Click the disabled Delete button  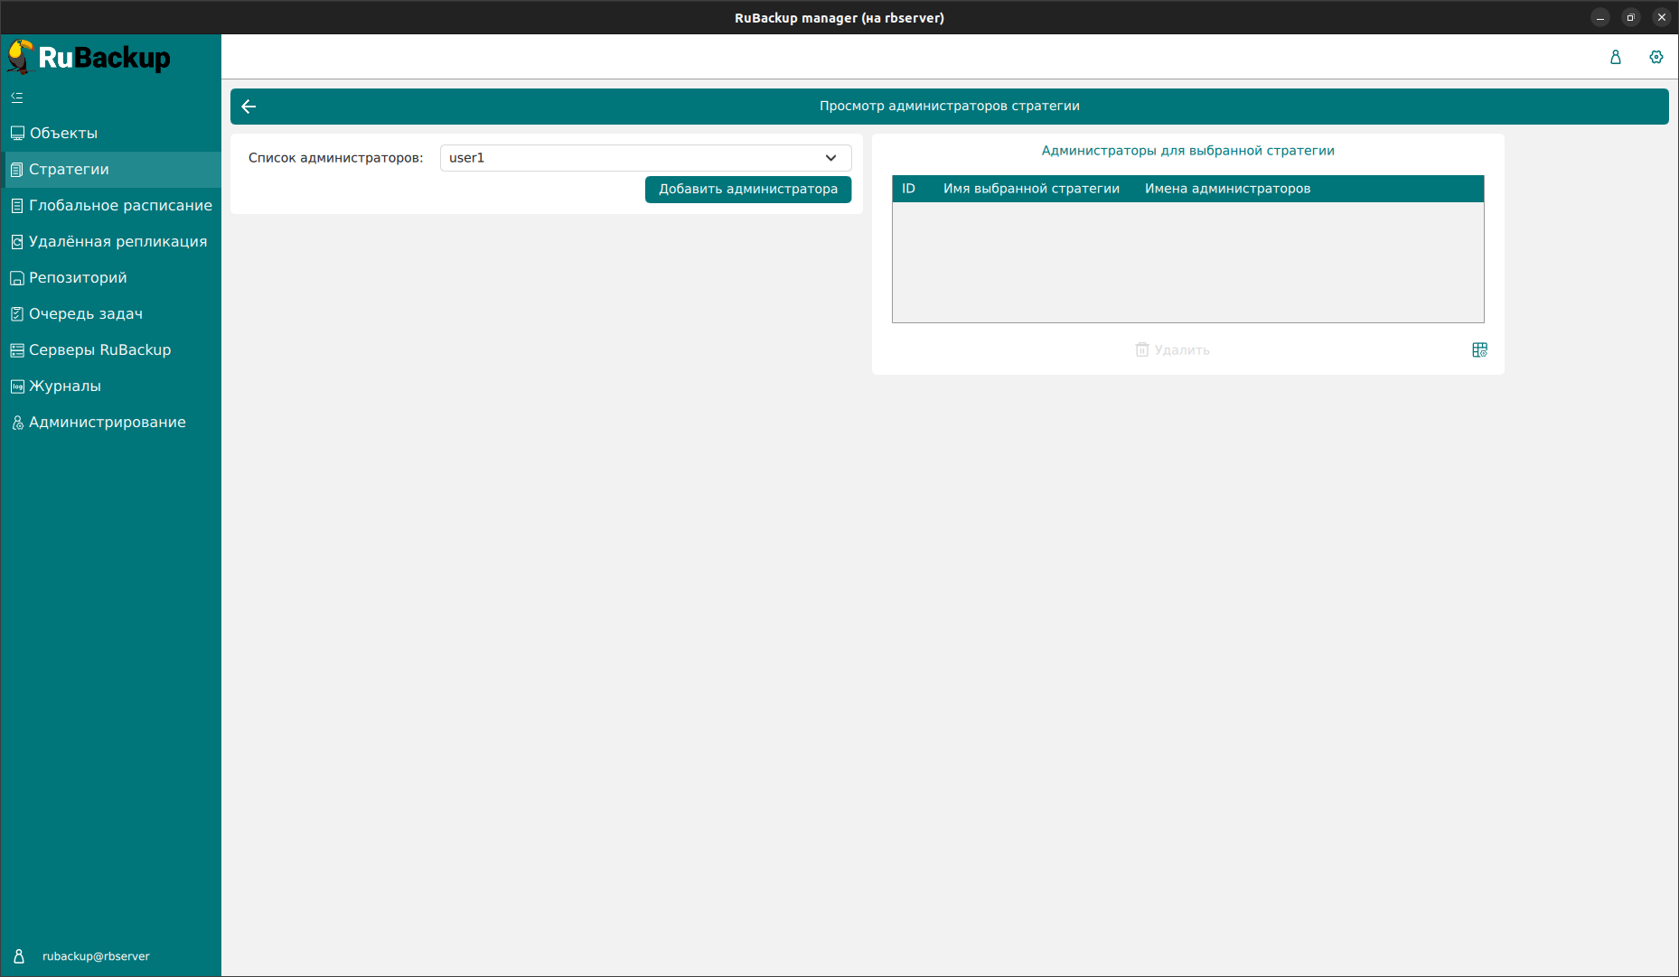[1172, 350]
